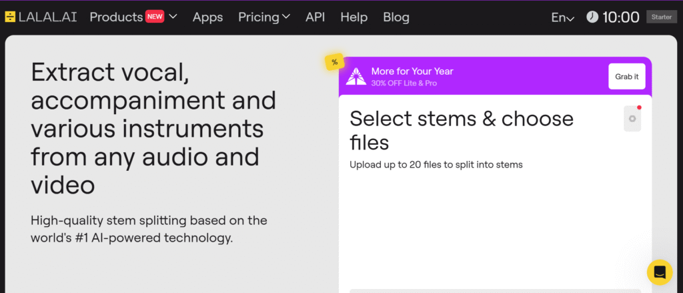Go to the Apps page
The width and height of the screenshot is (683, 293).
click(207, 17)
